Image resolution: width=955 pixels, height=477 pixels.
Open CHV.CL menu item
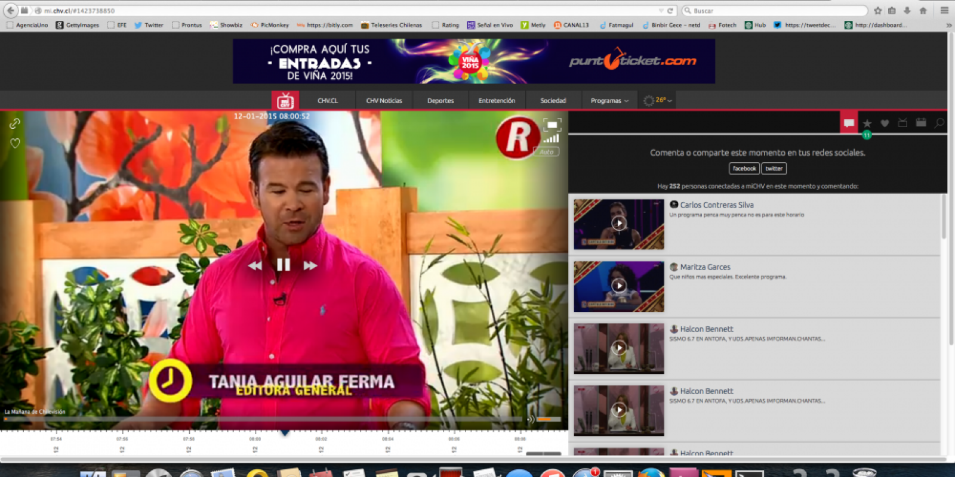[x=328, y=101]
